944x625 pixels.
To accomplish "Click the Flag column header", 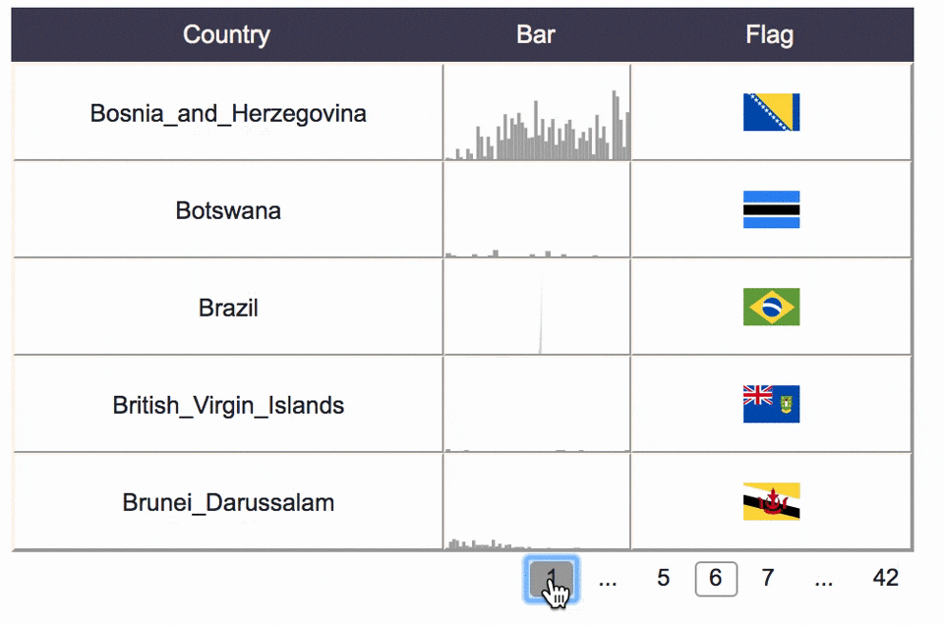I will click(770, 34).
